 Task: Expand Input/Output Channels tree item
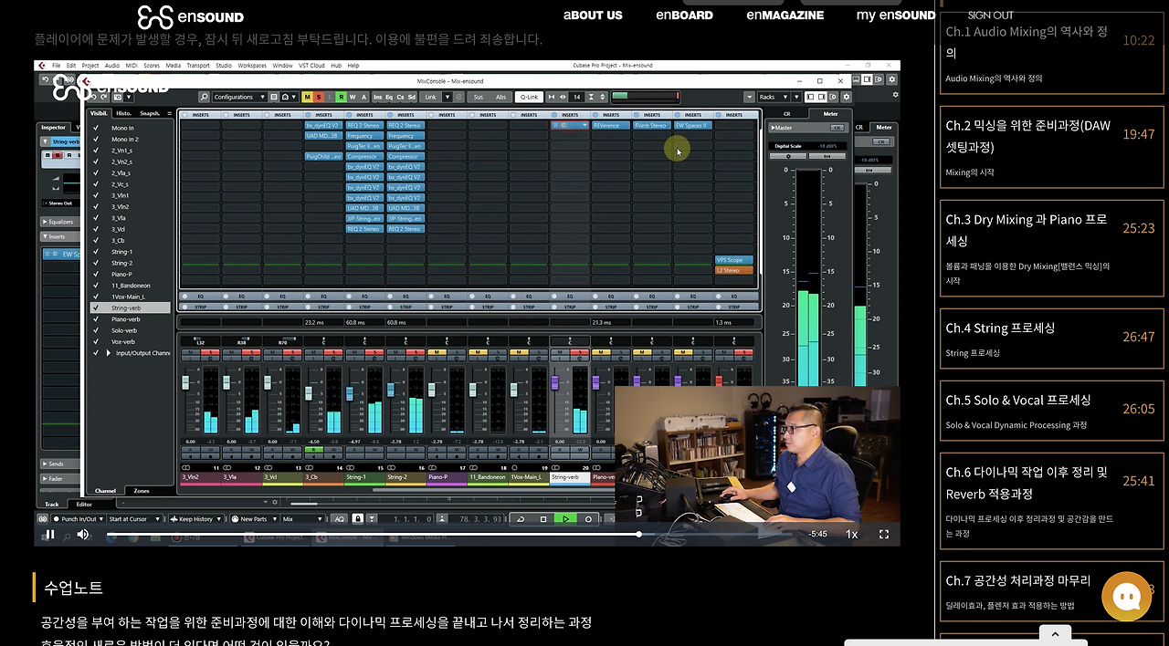tap(109, 353)
